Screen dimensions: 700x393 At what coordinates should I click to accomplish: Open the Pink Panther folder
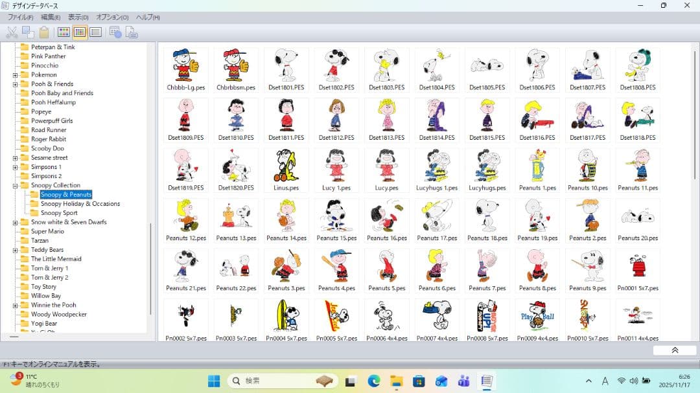point(48,56)
